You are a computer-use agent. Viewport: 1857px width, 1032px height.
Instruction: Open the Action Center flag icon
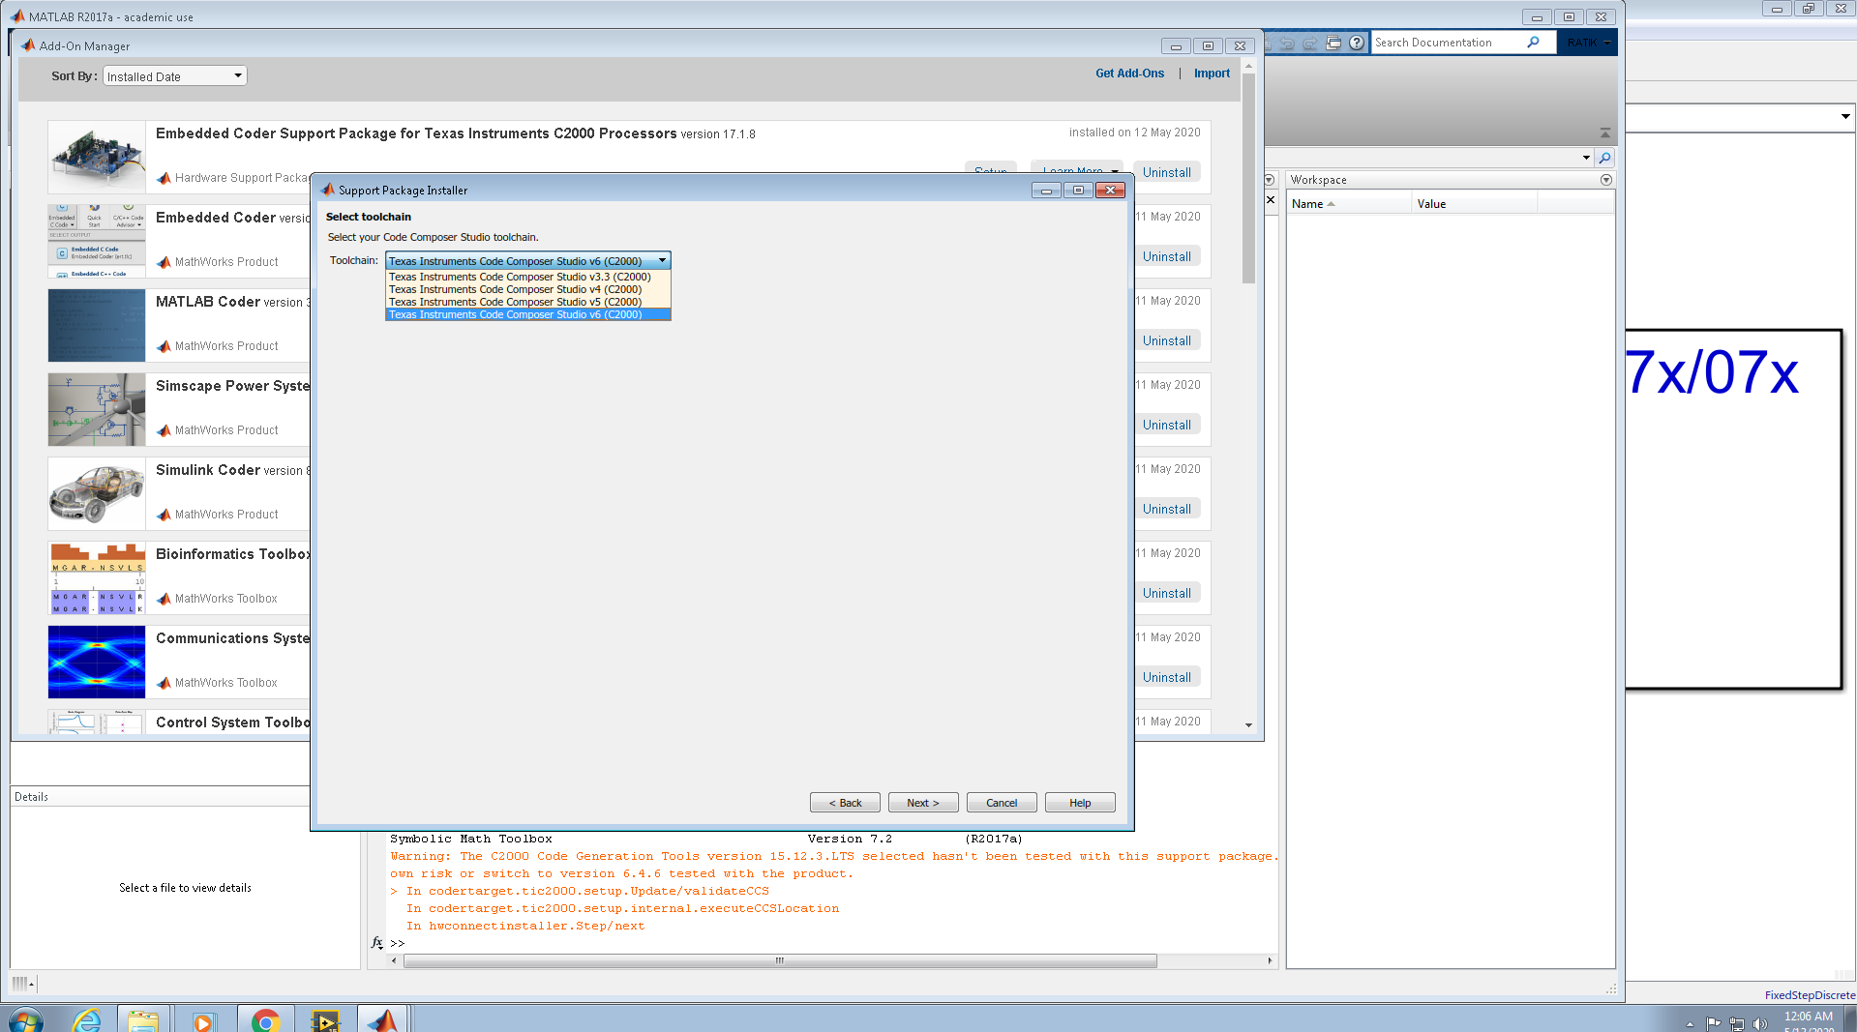coord(1714,1023)
